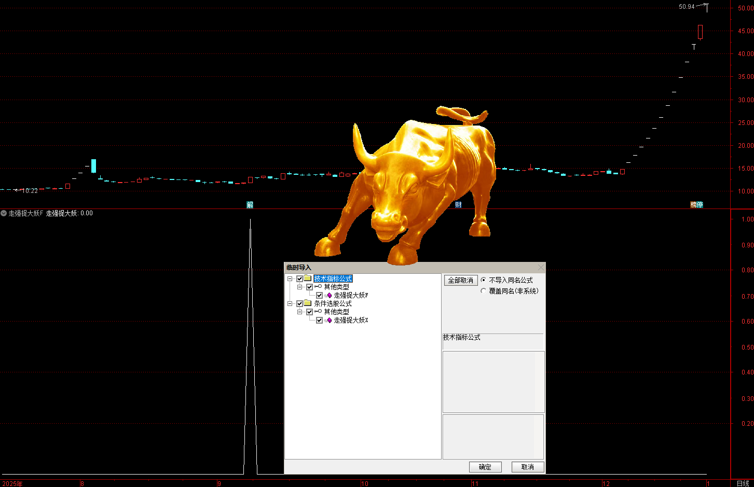Select 其他类型 label under 条件选股公式
754x487 pixels.
click(337, 312)
